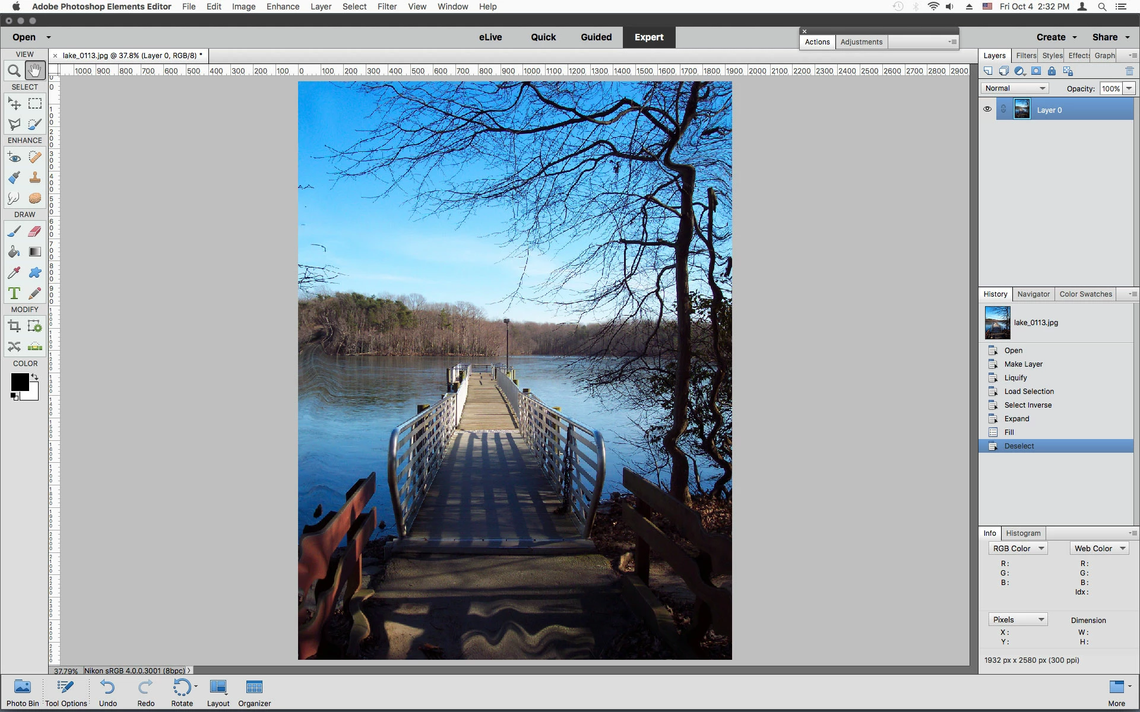Screen dimensions: 1140x712
Task: Select the Paint Bucket tool
Action: [x=14, y=252]
